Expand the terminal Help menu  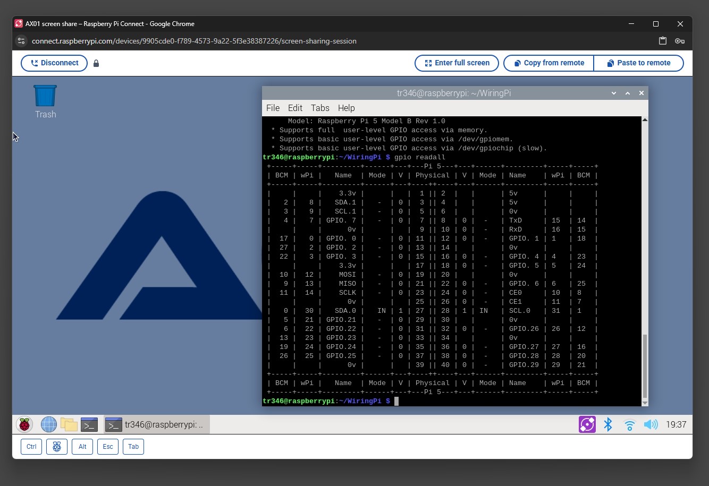coord(346,108)
